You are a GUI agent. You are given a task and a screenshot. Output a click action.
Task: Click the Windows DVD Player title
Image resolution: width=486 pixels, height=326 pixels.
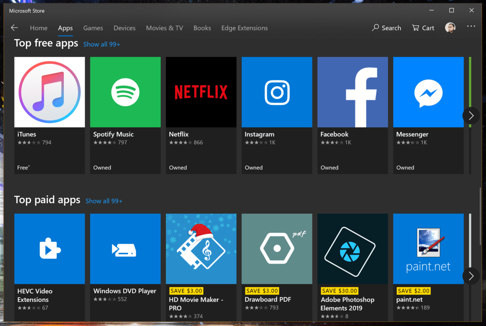pos(125,291)
